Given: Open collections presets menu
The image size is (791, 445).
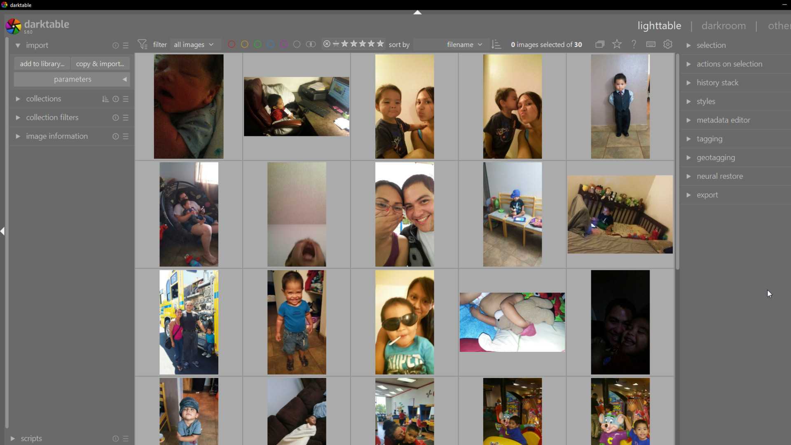Looking at the screenshot, I should 126,99.
